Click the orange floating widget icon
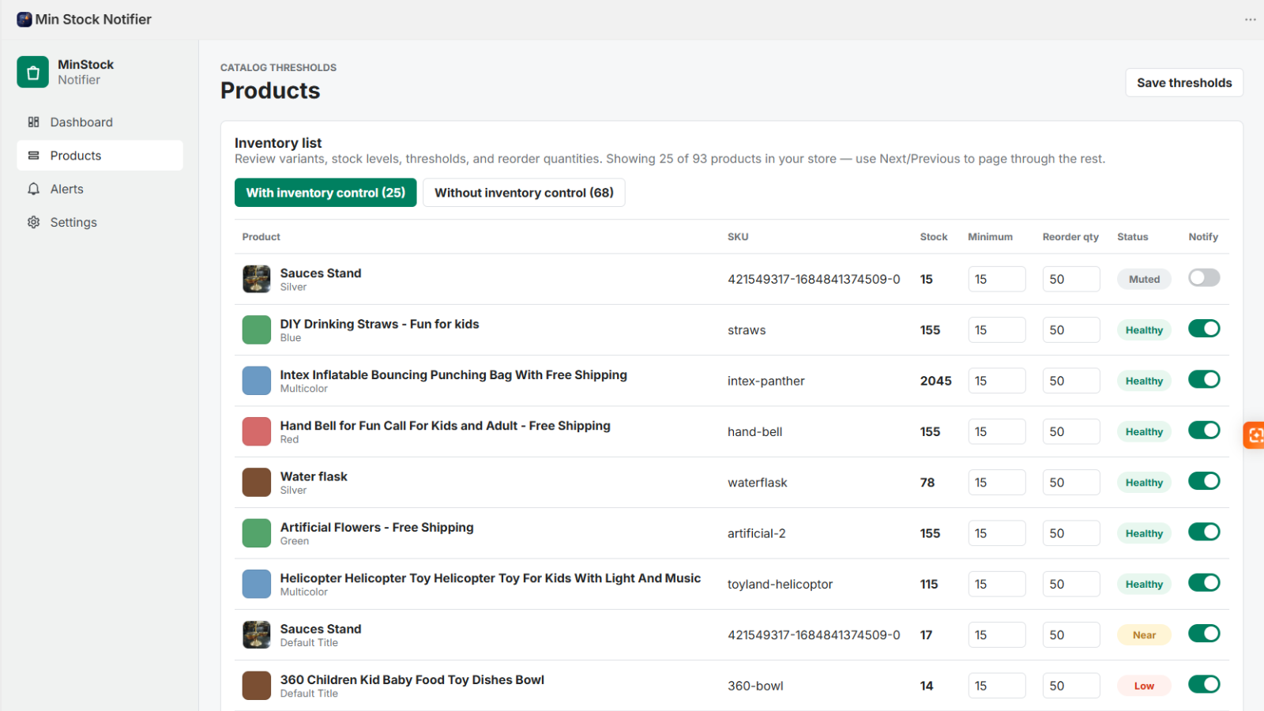The height and width of the screenshot is (711, 1264). (1254, 434)
